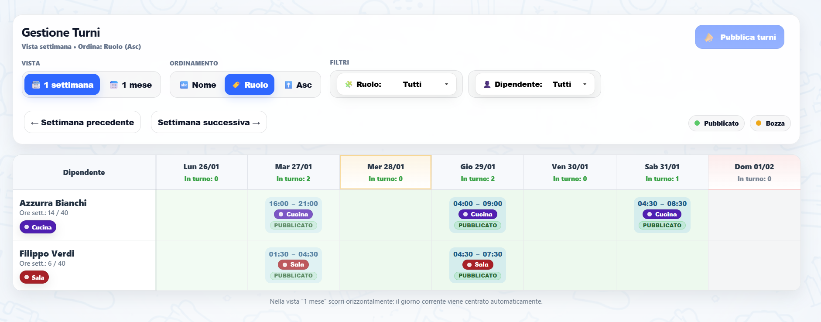Screen dimensions: 821x322
Task: Open the Ruolo filter dropdown
Action: [396, 85]
